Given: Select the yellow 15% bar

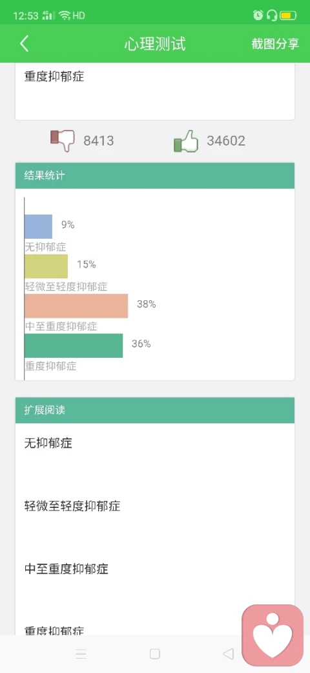Looking at the screenshot, I should point(46,266).
